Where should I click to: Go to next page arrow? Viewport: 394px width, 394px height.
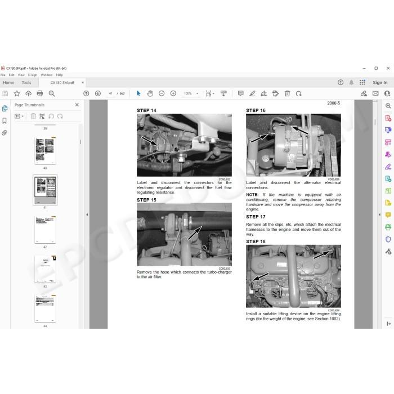(98, 93)
